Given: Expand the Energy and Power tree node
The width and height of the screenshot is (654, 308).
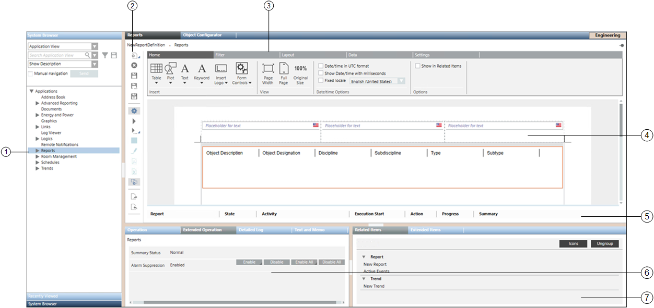Looking at the screenshot, I should pos(37,115).
